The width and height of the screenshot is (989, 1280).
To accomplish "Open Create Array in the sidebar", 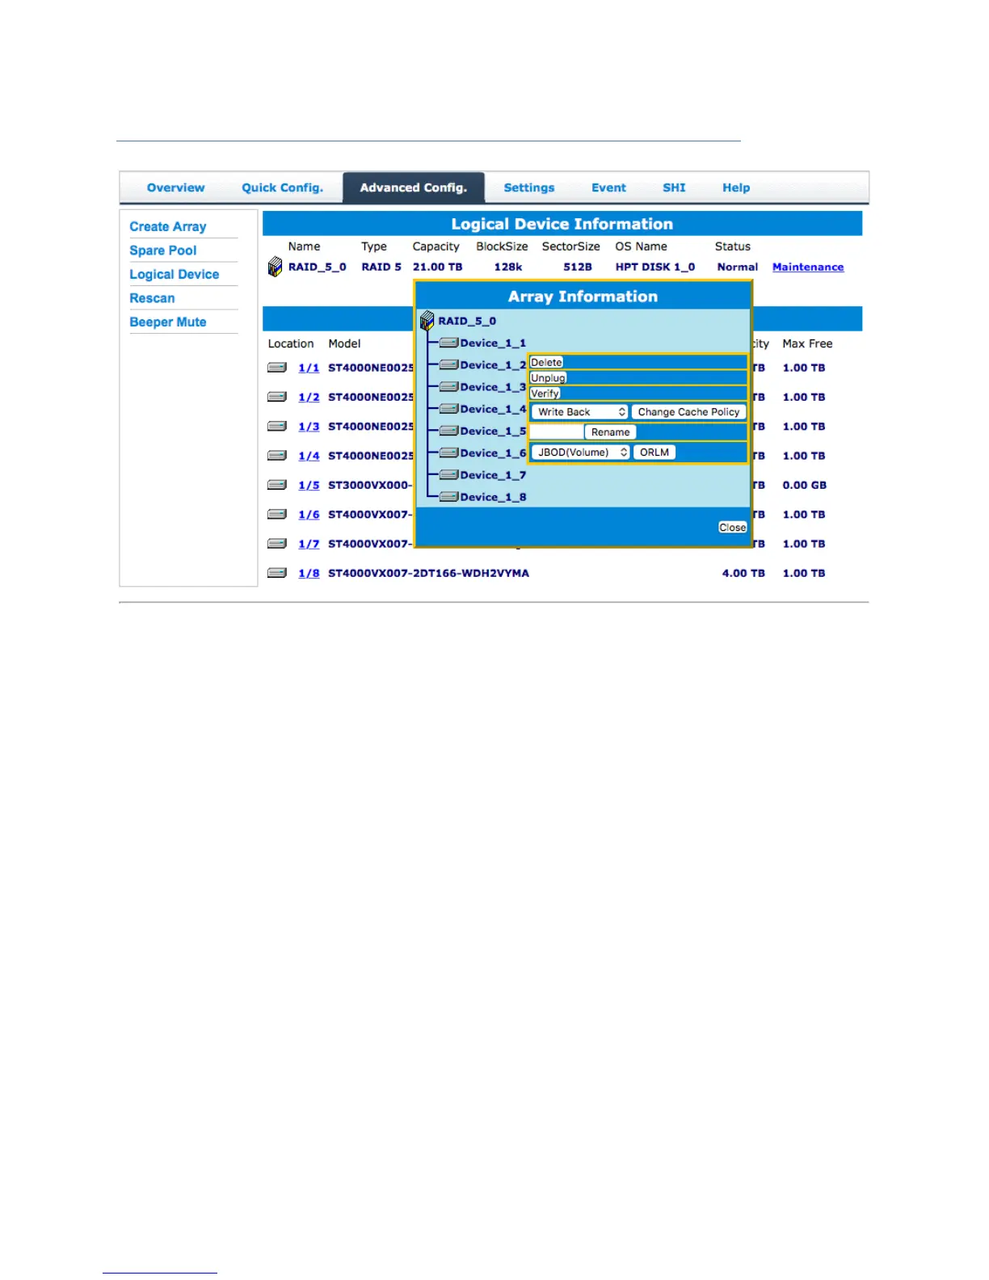I will (x=168, y=227).
